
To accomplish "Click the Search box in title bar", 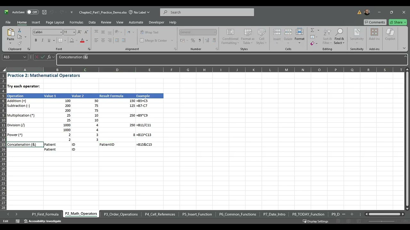I will [207, 12].
